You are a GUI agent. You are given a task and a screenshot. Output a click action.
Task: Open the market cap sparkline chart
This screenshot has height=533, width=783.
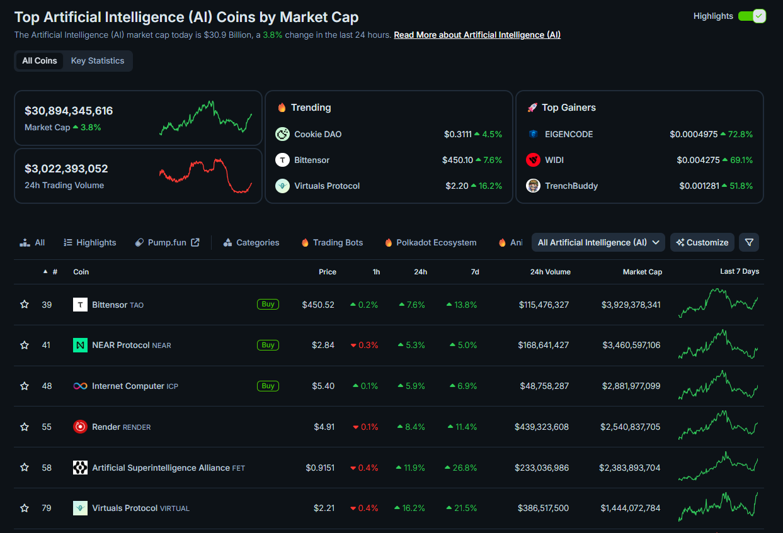click(x=205, y=118)
